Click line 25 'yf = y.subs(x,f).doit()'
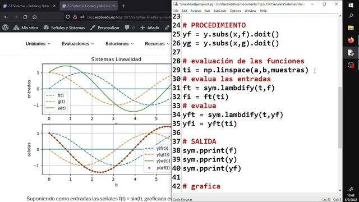This screenshot has width=359, height=202. tap(231, 34)
